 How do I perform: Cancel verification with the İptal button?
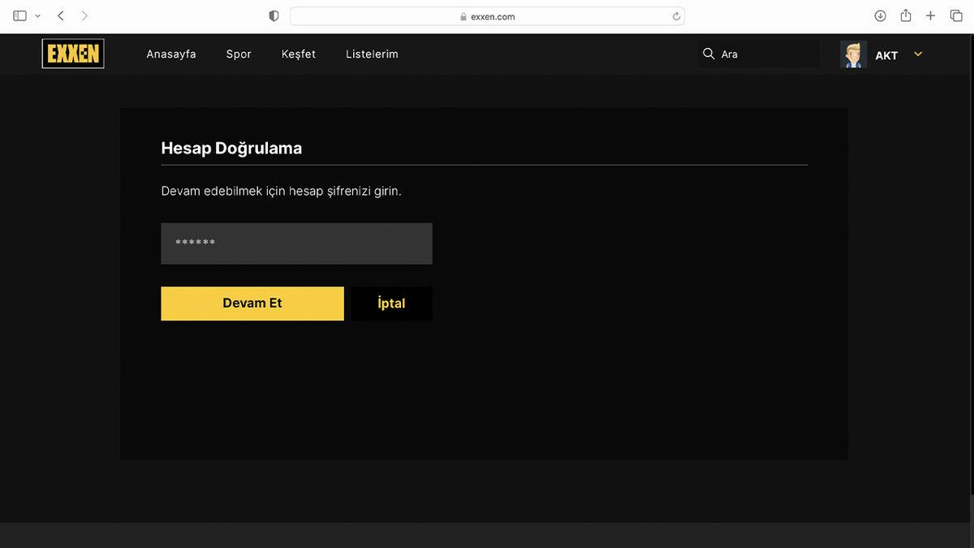click(391, 304)
